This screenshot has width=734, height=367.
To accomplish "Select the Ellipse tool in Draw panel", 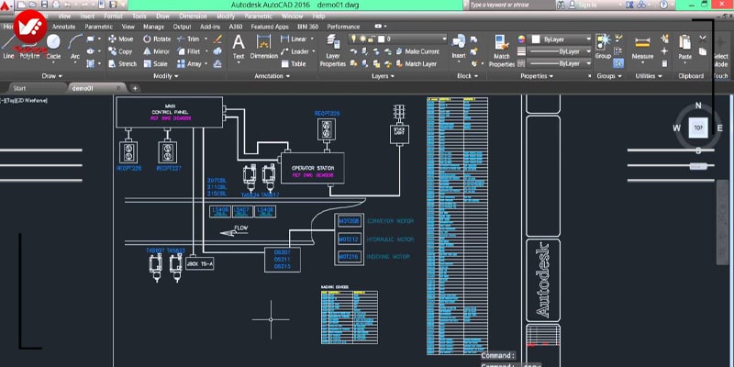I will coord(91,51).
